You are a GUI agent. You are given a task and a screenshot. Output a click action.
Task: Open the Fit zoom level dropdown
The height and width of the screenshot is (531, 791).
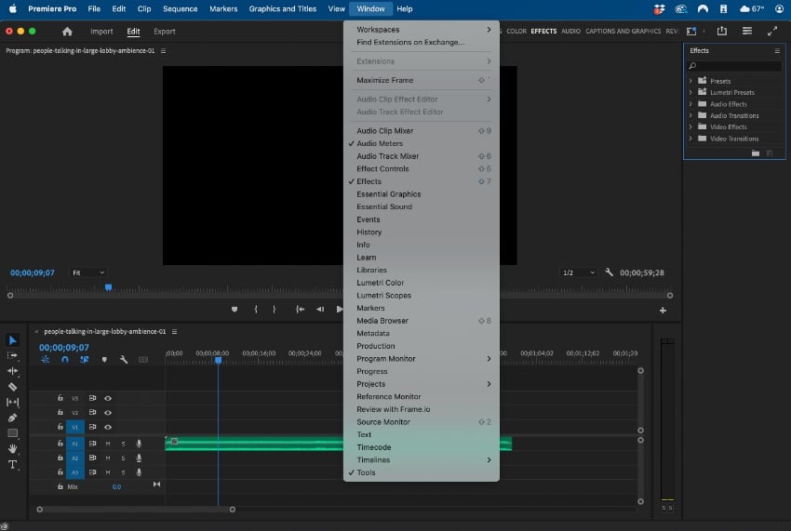tap(87, 272)
